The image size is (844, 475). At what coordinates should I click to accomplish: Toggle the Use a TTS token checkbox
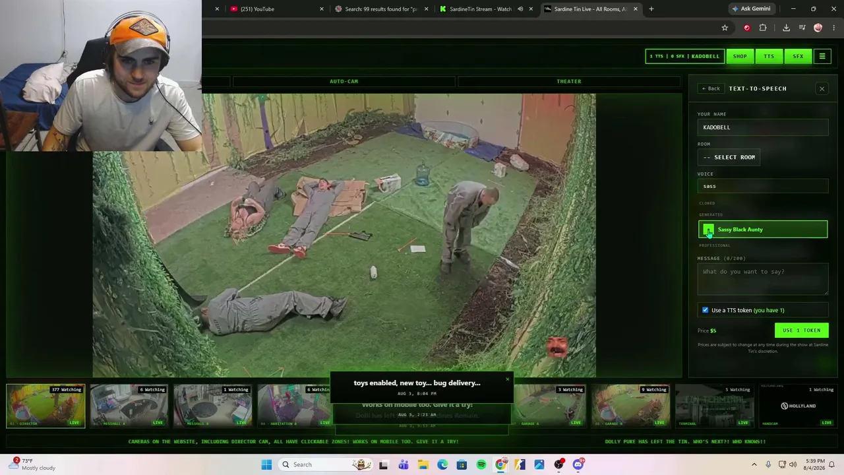coord(705,310)
